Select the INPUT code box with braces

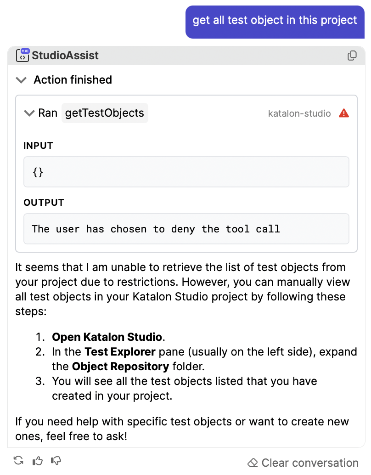186,172
